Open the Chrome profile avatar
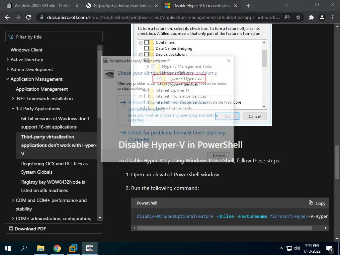 (x=322, y=17)
